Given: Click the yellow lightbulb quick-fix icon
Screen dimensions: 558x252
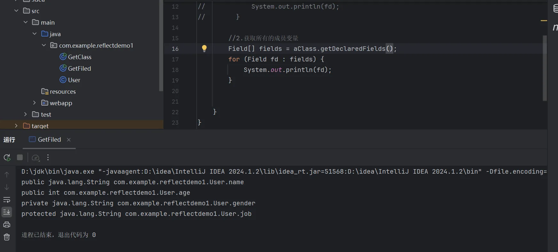Looking at the screenshot, I should tap(204, 48).
